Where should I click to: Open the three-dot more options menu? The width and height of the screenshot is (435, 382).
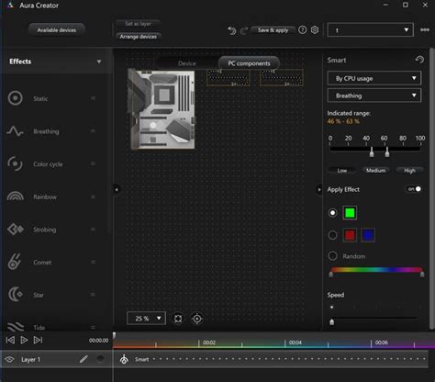pyautogui.click(x=425, y=30)
